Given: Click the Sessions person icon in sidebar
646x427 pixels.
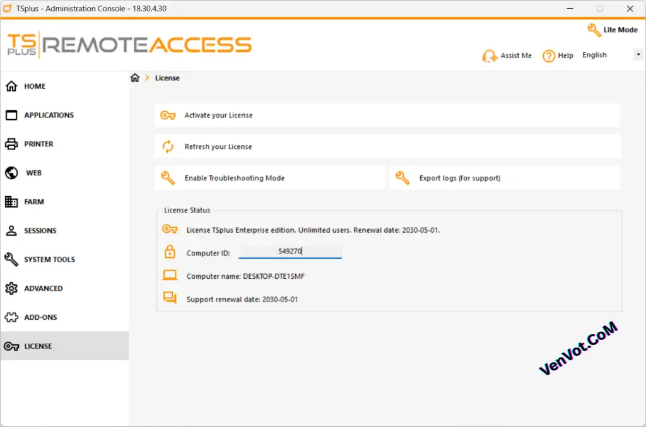Looking at the screenshot, I should (x=11, y=231).
